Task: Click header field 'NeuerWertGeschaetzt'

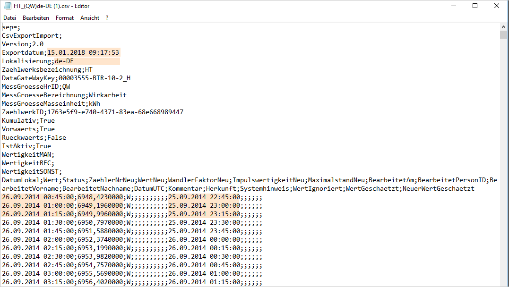Action: 439,188
